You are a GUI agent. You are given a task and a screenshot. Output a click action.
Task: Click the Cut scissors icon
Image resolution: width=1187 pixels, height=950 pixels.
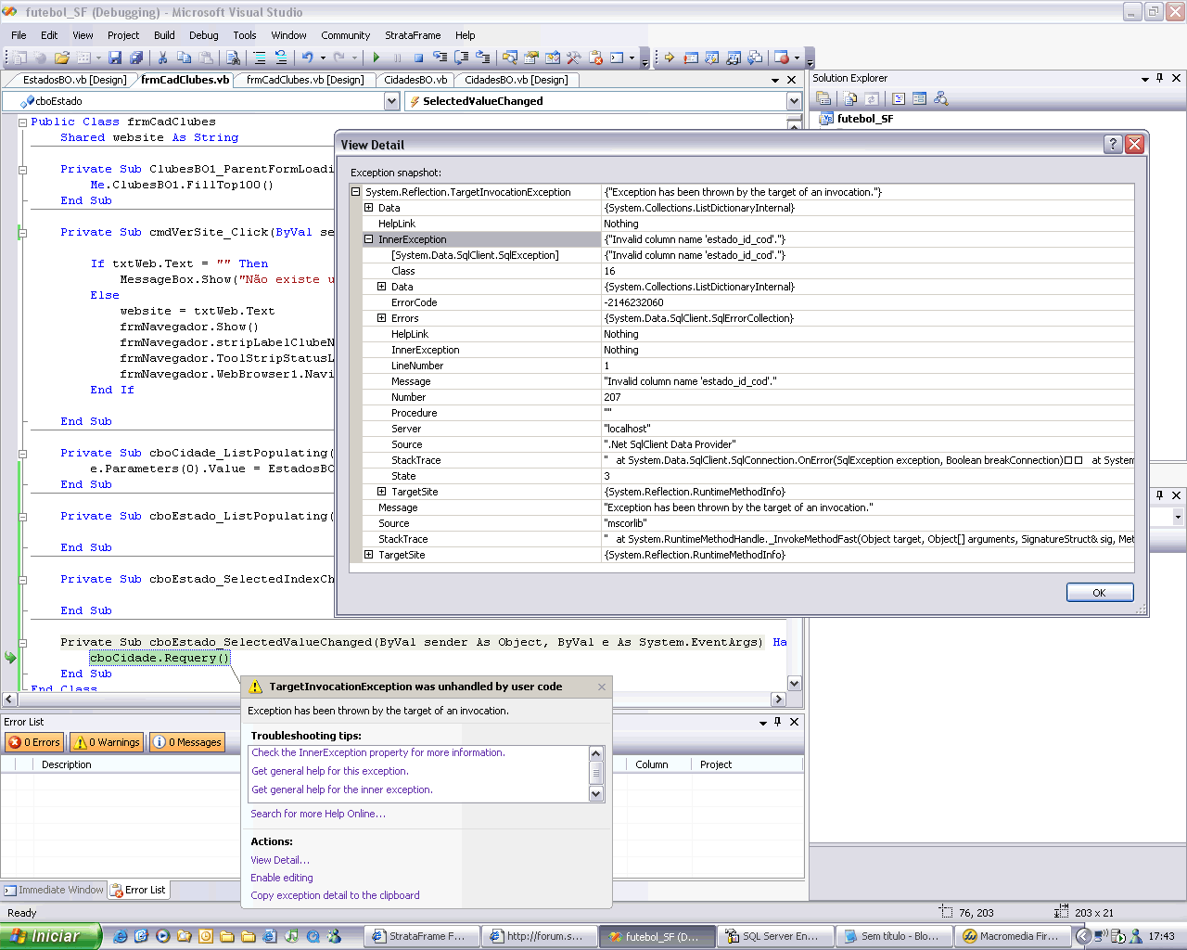coord(163,58)
